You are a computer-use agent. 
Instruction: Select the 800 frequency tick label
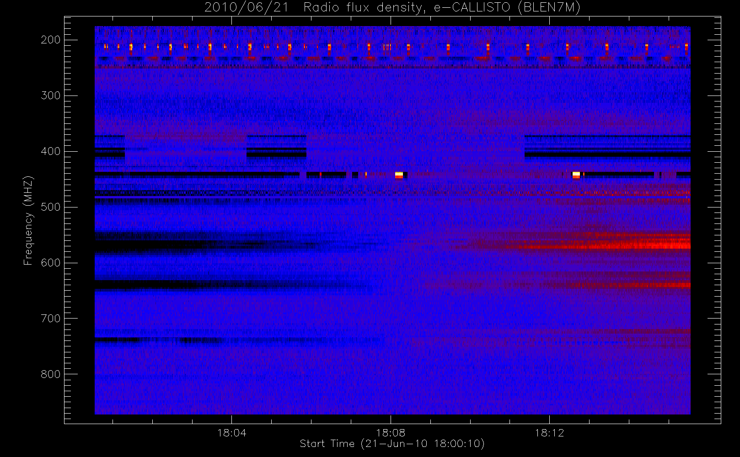pos(50,374)
